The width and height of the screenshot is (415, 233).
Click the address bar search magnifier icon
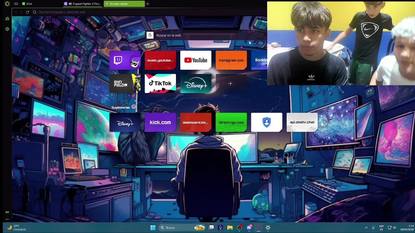pos(35,12)
